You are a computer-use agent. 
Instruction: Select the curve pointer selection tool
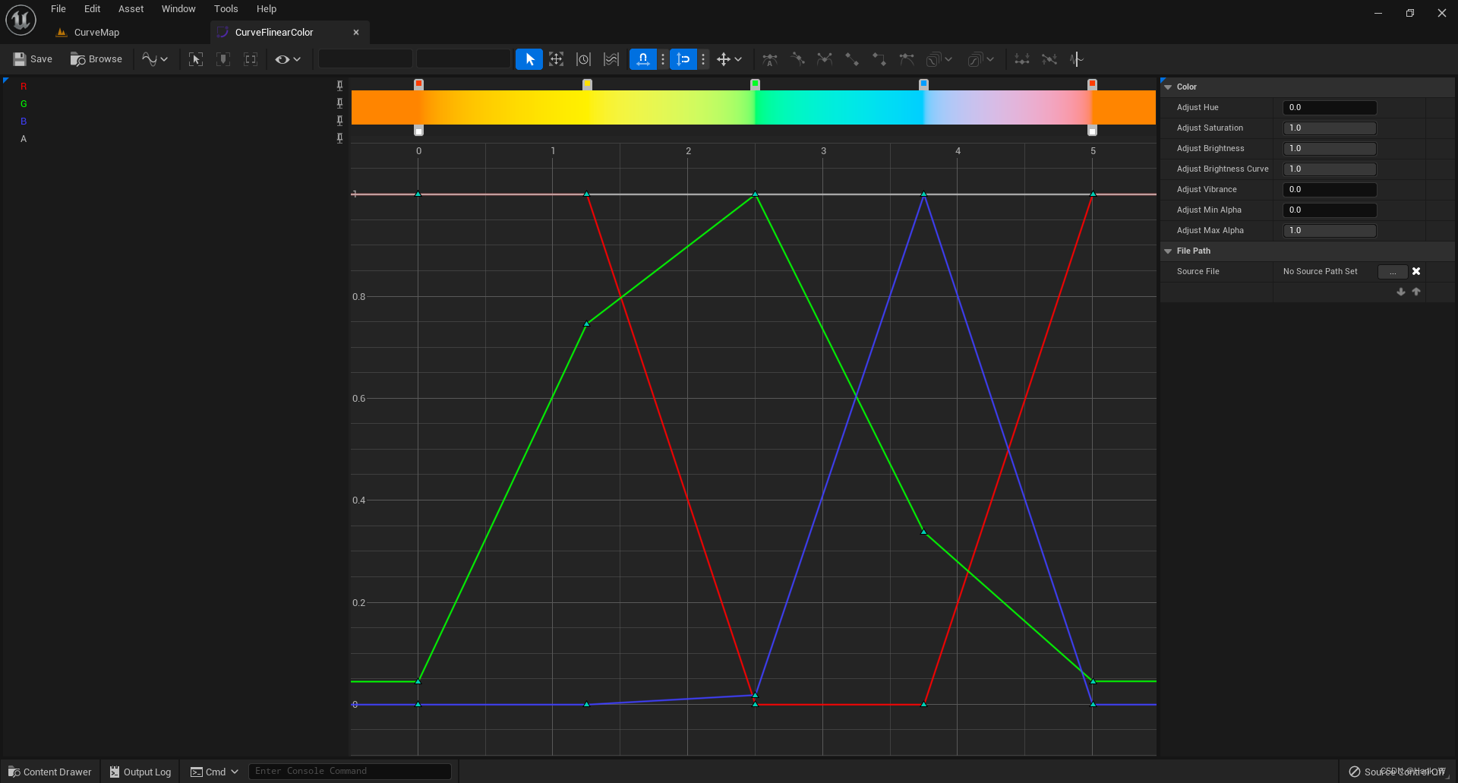(x=529, y=58)
